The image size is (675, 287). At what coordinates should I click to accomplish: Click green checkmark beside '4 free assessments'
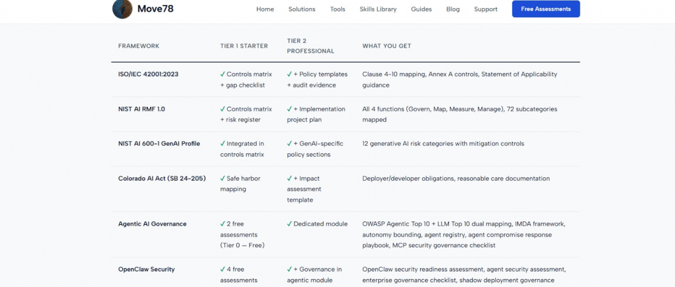223,269
